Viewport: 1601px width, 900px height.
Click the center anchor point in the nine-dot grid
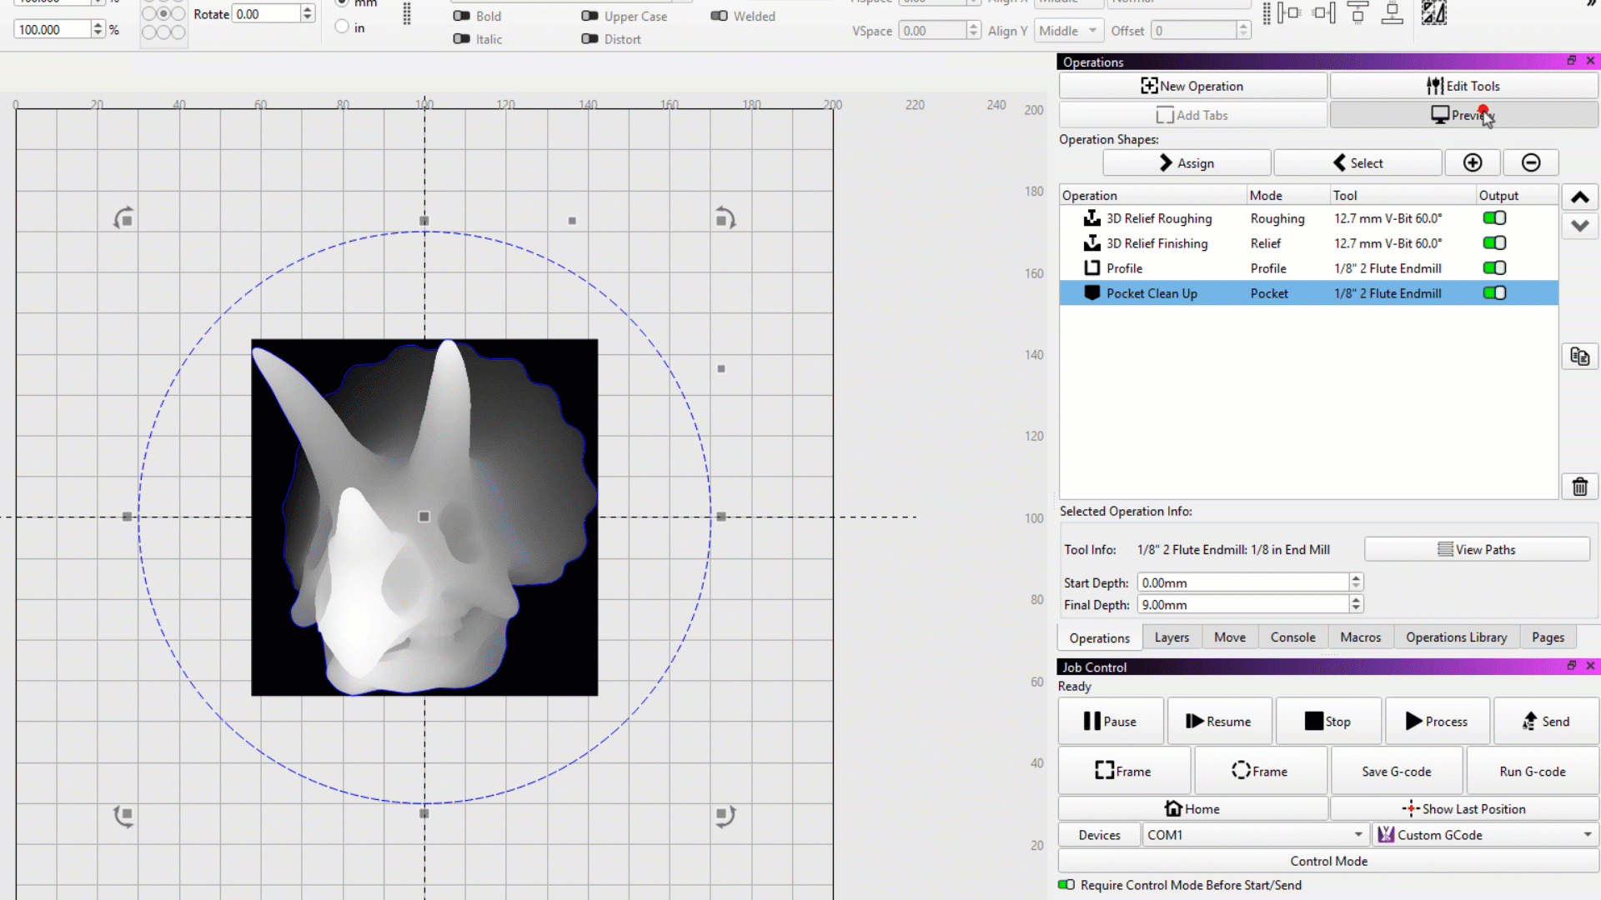pyautogui.click(x=163, y=14)
